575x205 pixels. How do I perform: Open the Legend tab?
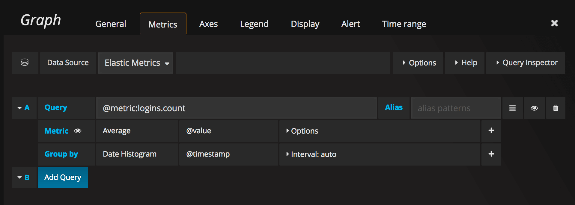[x=254, y=24]
